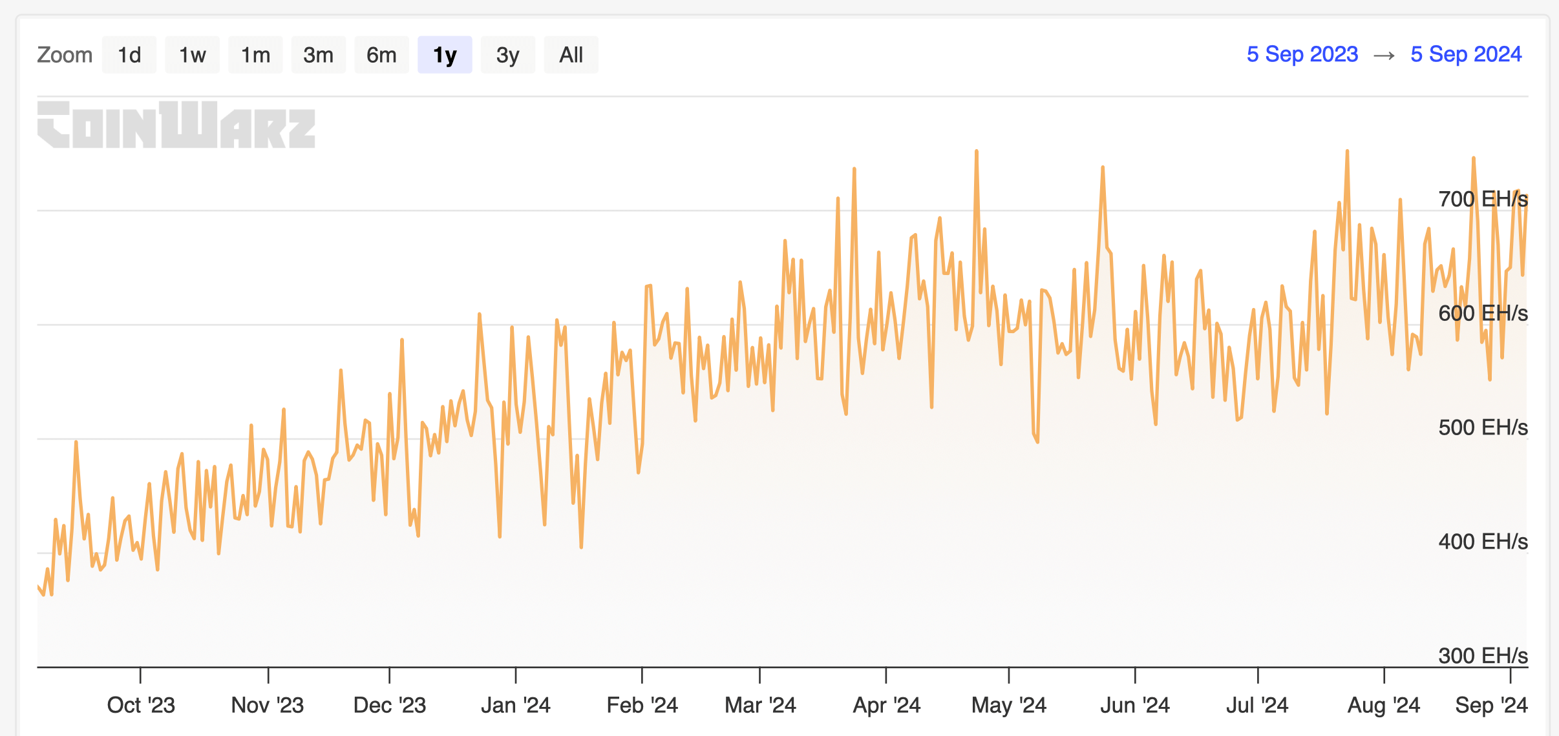Select the 3y zoom range

pos(508,55)
